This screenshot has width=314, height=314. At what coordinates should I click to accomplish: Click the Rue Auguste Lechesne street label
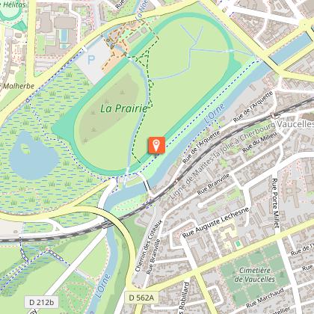pyautogui.click(x=216, y=222)
